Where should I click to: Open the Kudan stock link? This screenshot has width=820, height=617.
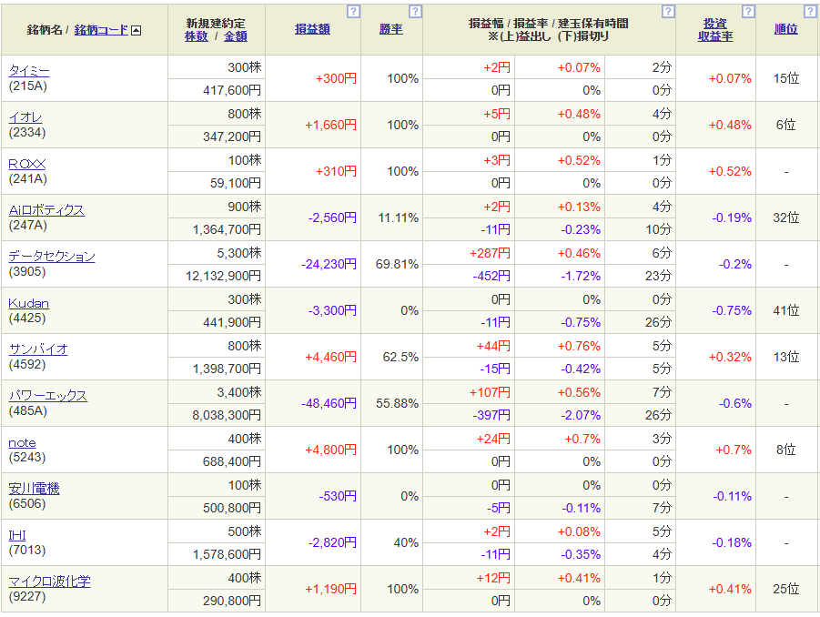(28, 303)
